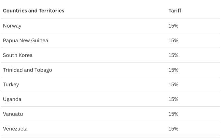Click the Tariff column header

(x=175, y=11)
